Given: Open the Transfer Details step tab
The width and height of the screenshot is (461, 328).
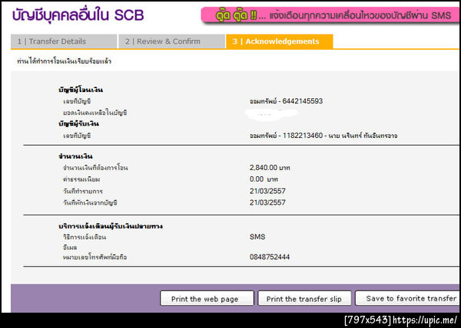Looking at the screenshot, I should (64, 41).
